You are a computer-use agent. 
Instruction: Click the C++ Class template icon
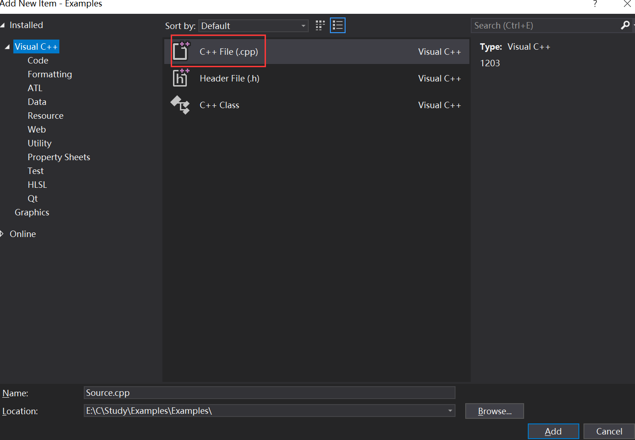pos(180,105)
